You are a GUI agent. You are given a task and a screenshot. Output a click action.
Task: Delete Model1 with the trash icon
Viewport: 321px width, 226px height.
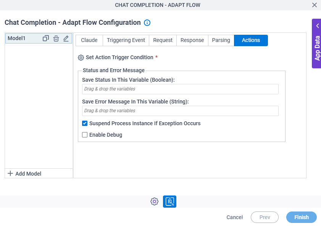click(56, 38)
